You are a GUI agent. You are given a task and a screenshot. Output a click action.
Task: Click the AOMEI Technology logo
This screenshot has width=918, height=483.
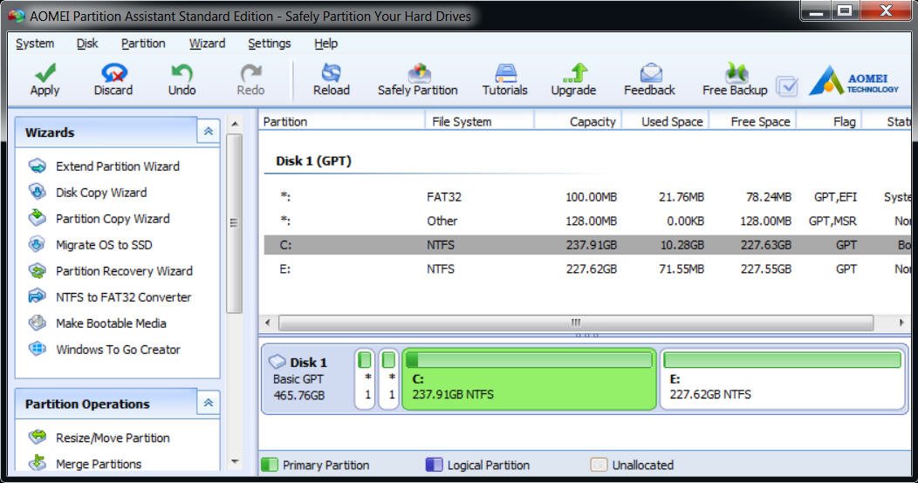coord(853,81)
